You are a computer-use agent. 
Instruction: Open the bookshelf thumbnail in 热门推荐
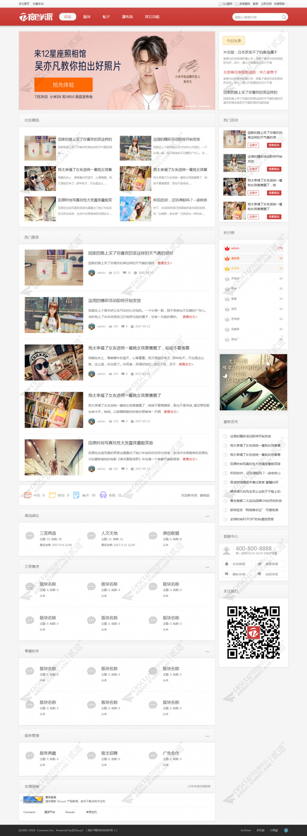point(54,410)
